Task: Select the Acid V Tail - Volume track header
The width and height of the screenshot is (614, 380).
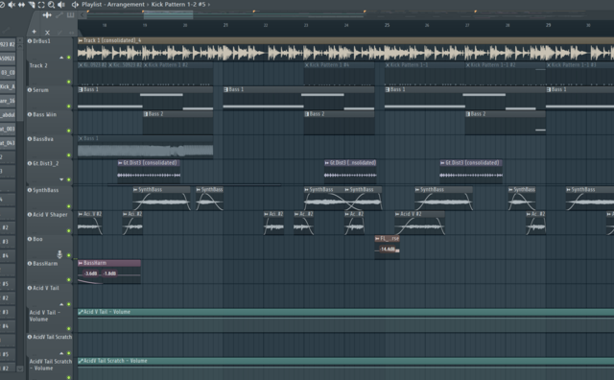Action: [50, 321]
